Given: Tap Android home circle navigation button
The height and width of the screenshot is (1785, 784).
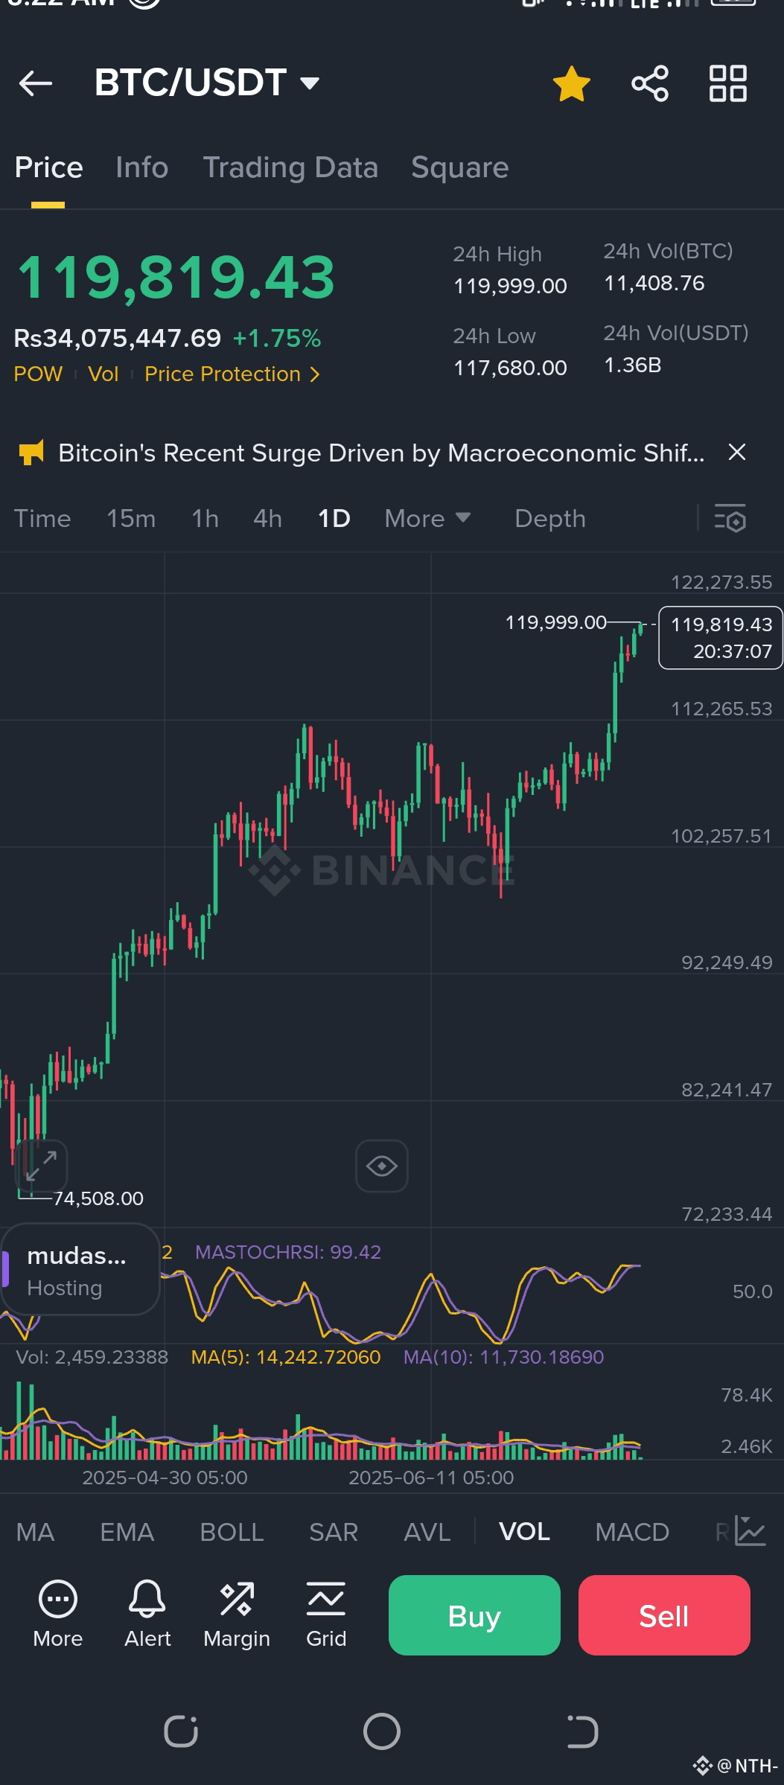Looking at the screenshot, I should [x=382, y=1731].
